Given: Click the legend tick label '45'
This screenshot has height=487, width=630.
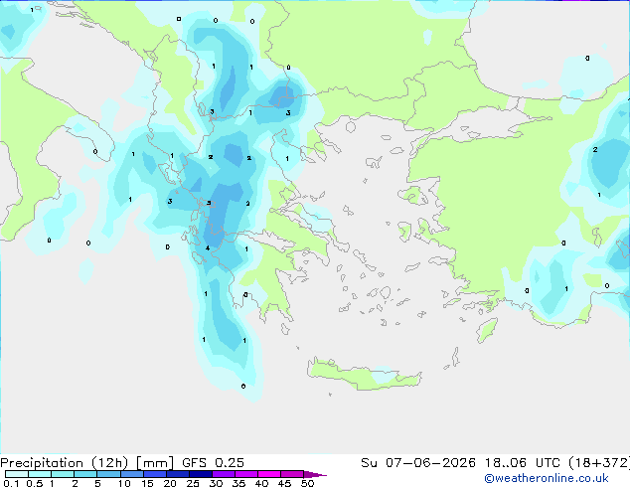Looking at the screenshot, I should coord(284,483).
